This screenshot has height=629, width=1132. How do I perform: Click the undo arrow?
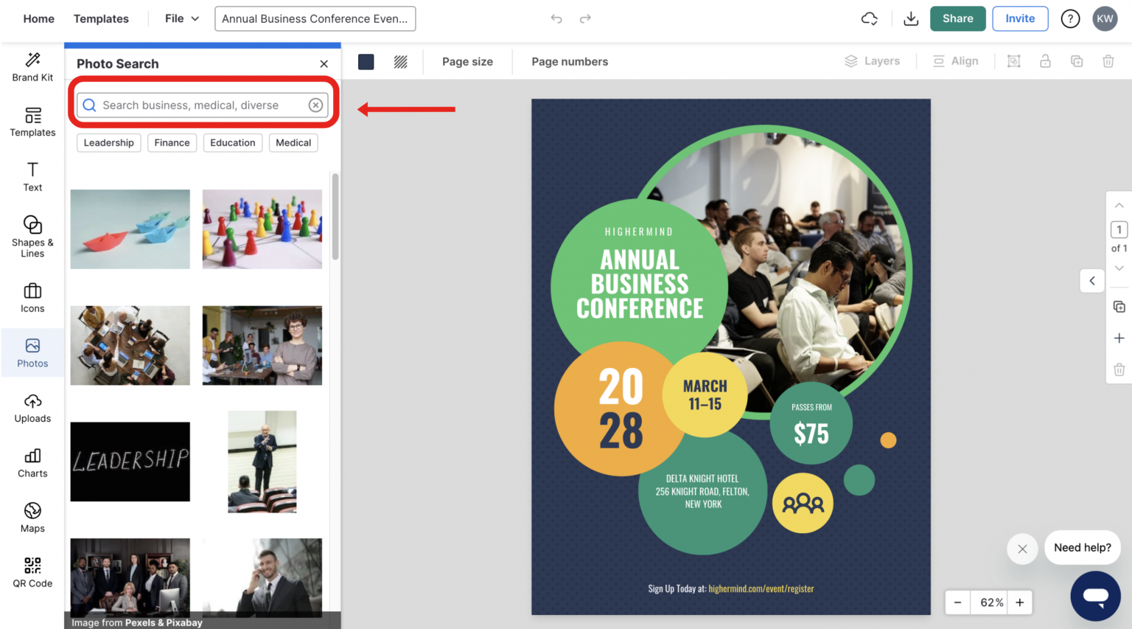coord(556,19)
